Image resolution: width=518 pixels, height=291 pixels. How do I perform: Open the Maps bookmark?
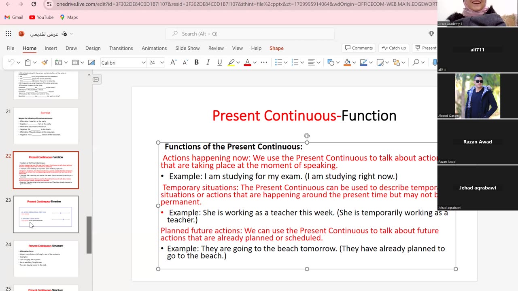(69, 17)
